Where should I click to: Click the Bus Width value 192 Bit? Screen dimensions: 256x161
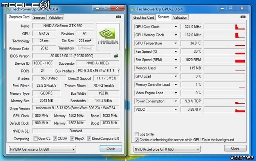coord(104,93)
